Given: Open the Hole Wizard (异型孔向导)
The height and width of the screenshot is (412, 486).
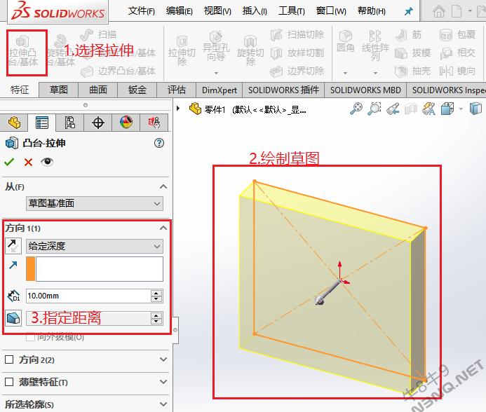Looking at the screenshot, I should [216, 46].
